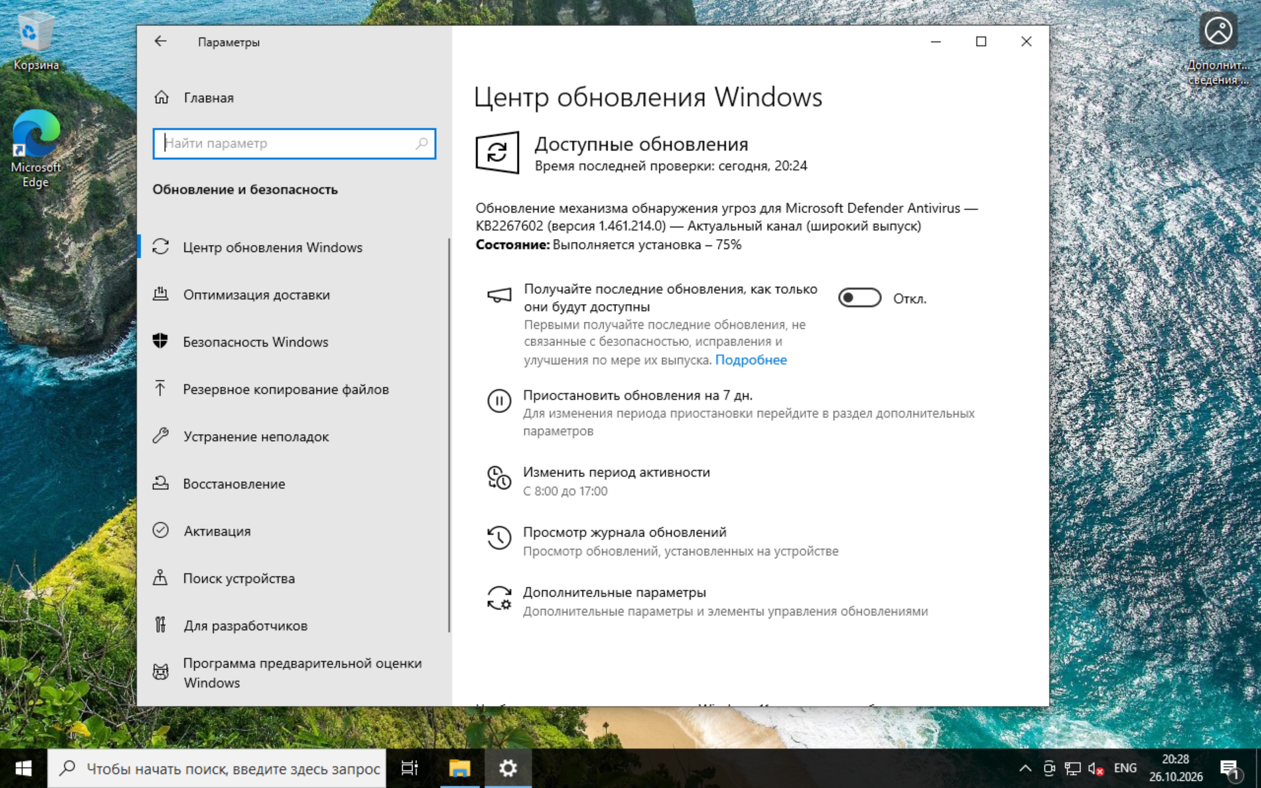The height and width of the screenshot is (788, 1261).
Task: Click Приостановить обновления на 7 дн.
Action: pos(638,395)
